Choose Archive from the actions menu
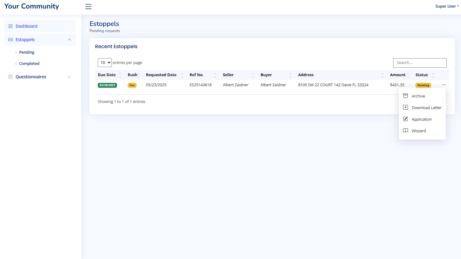Screen dimensions: 461x259 (418, 96)
